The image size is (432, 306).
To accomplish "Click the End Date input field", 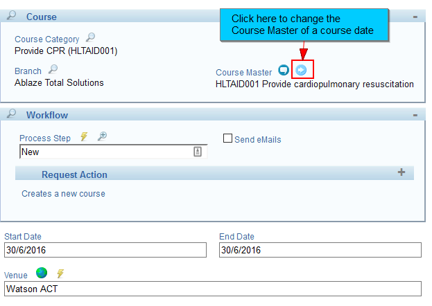I will (320, 250).
